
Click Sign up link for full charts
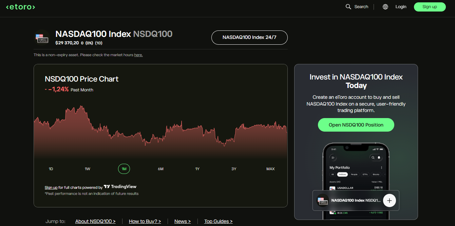point(51,187)
